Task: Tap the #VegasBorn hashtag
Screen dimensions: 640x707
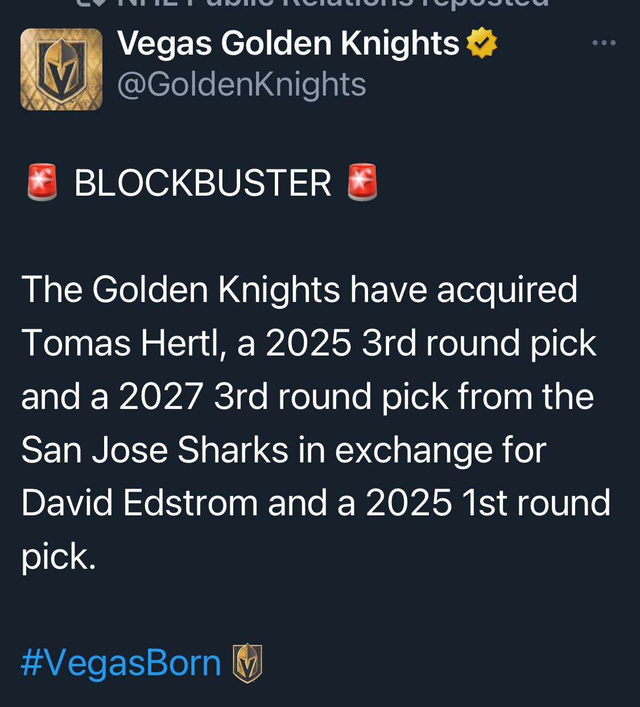Action: (x=121, y=663)
